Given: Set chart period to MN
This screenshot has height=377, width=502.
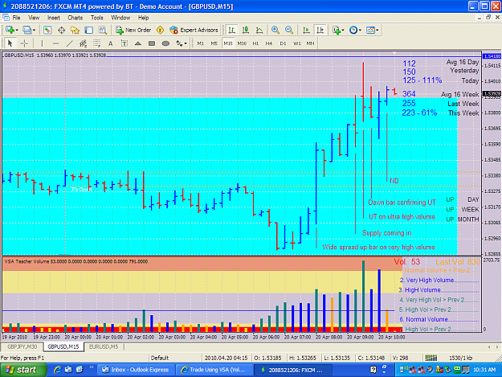Looking at the screenshot, I should 310,43.
